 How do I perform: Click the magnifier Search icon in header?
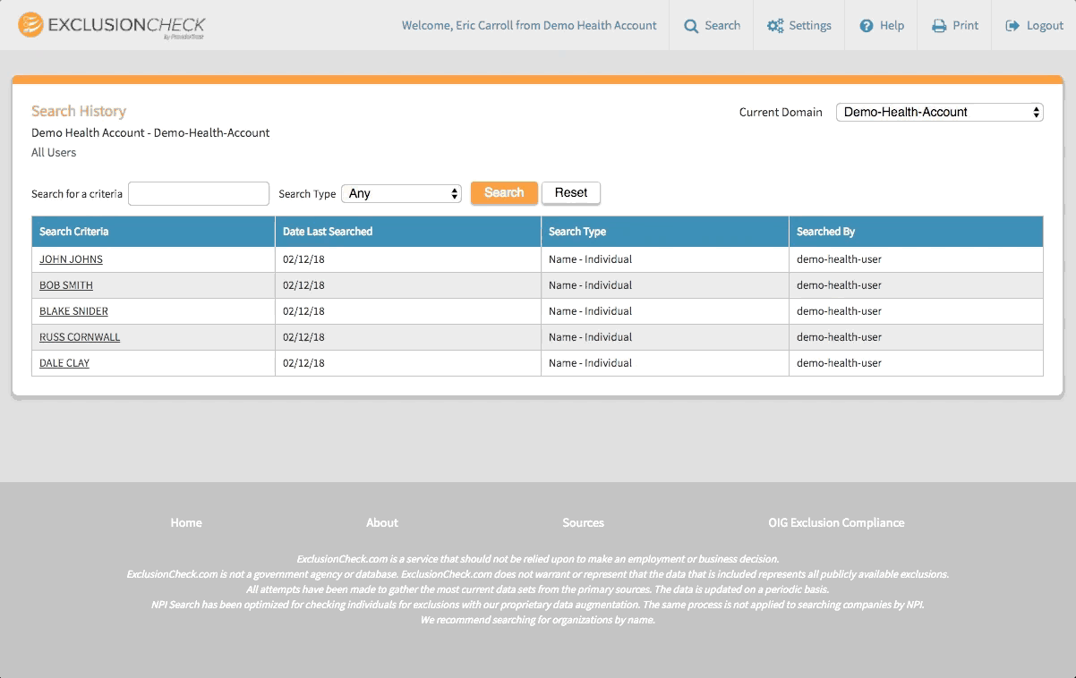coord(691,26)
